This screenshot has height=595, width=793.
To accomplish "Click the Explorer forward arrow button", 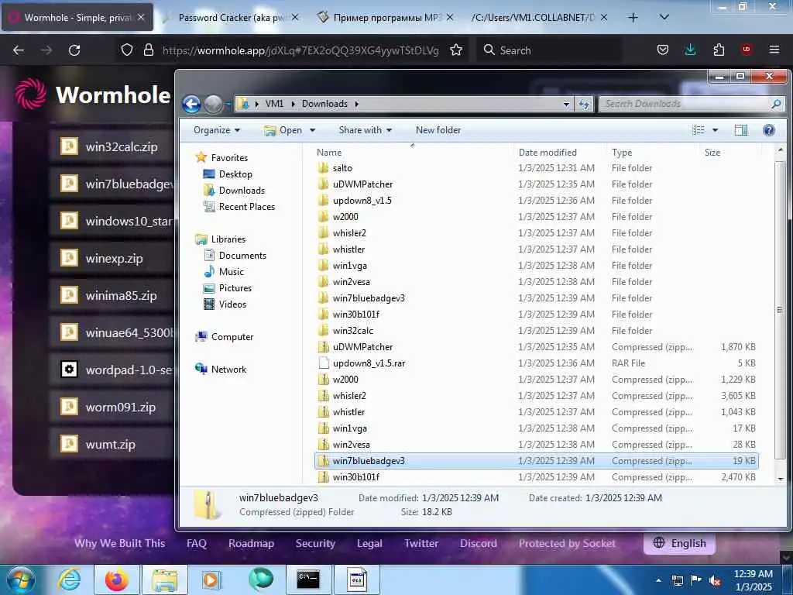I will 213,105.
